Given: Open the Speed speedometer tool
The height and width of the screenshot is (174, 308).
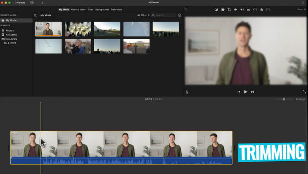Looking at the screenshot, I should (255, 9).
